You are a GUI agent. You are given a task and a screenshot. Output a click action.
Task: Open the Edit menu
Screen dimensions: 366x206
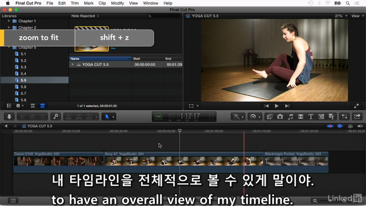click(x=62, y=3)
